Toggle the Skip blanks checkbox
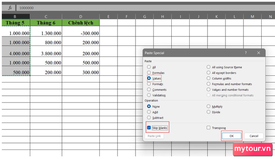This screenshot has width=275, height=159. [x=149, y=128]
